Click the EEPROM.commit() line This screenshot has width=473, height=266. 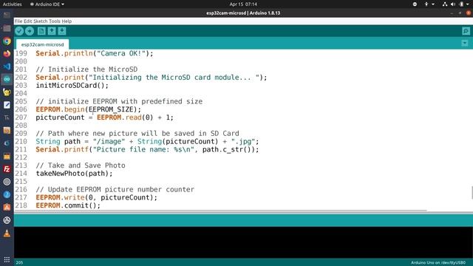point(68,205)
